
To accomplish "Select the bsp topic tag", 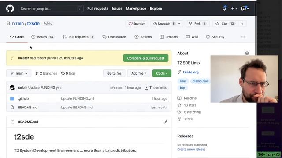I will click(182, 88).
